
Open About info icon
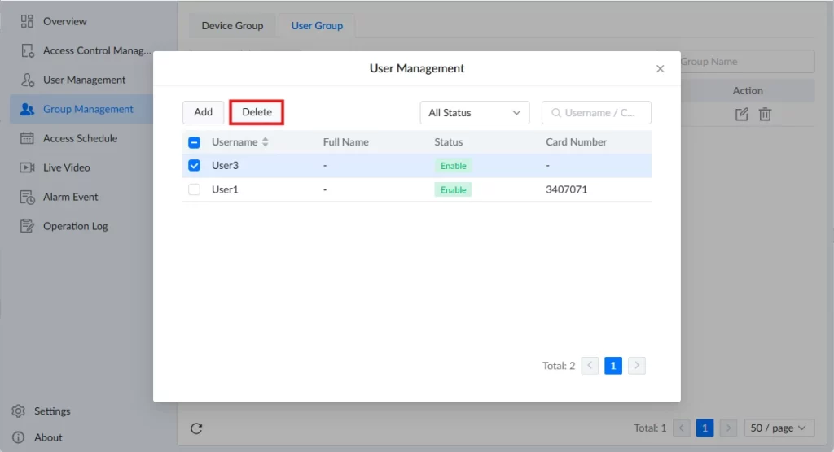tap(18, 437)
